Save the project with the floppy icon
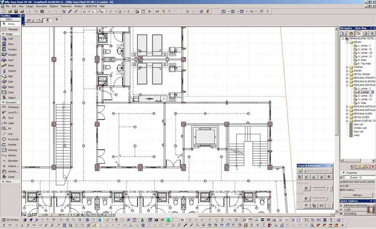The width and height of the screenshot is (376, 229). 16,11
